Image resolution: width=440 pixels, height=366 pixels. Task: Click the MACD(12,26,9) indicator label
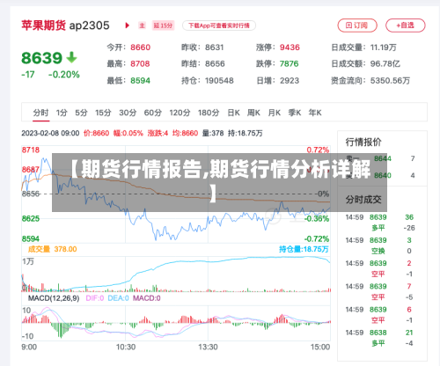tap(54, 298)
